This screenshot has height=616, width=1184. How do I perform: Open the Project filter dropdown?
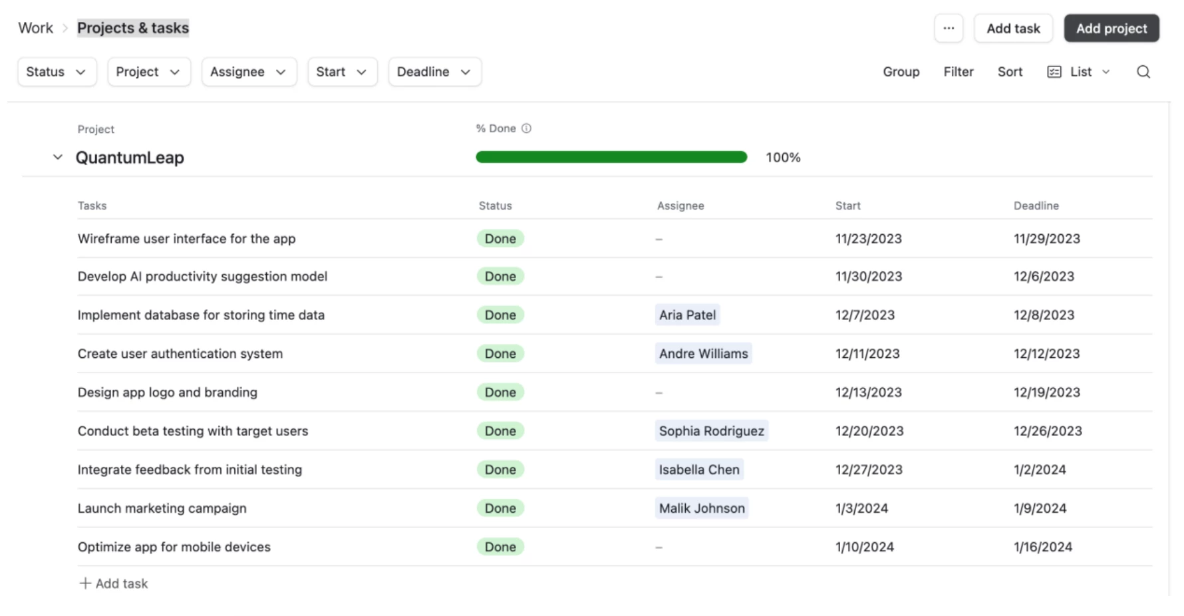(x=149, y=72)
